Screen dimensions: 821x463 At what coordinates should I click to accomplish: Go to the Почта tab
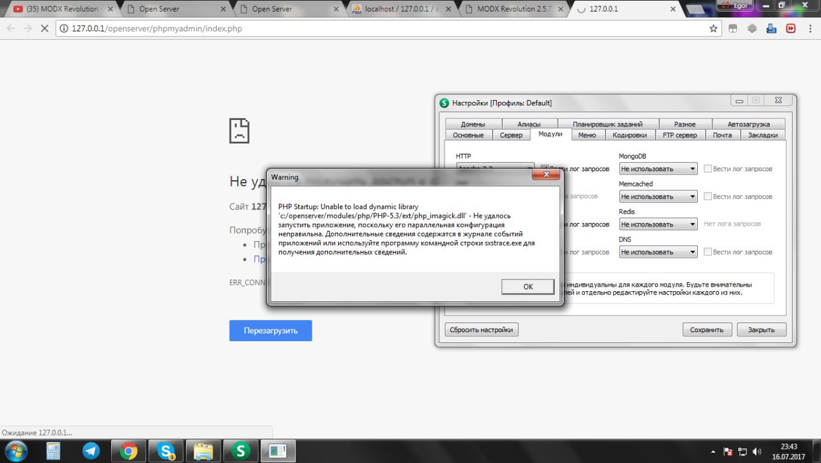(723, 135)
